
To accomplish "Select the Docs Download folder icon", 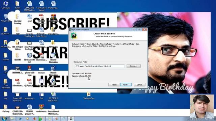I will 6,84.
